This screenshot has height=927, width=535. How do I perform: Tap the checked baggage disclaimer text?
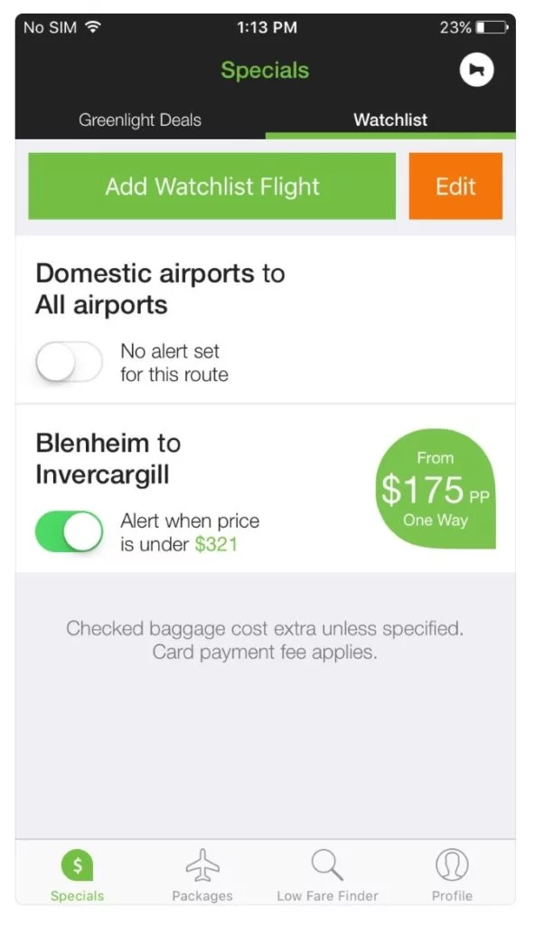pyautogui.click(x=265, y=640)
